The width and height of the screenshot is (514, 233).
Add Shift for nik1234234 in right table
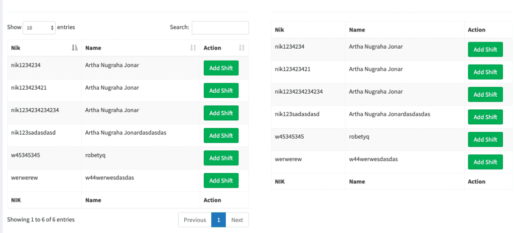(x=485, y=50)
